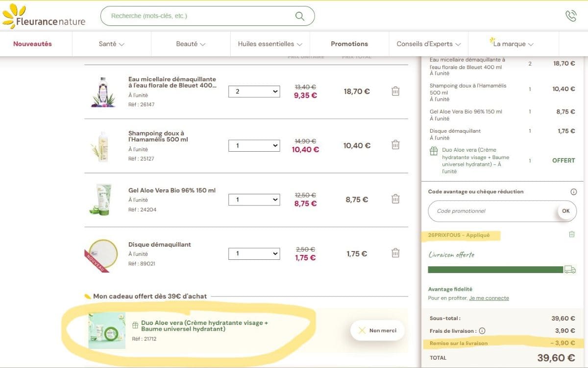Click the delivery truck icon beside the progress bar

(570, 269)
